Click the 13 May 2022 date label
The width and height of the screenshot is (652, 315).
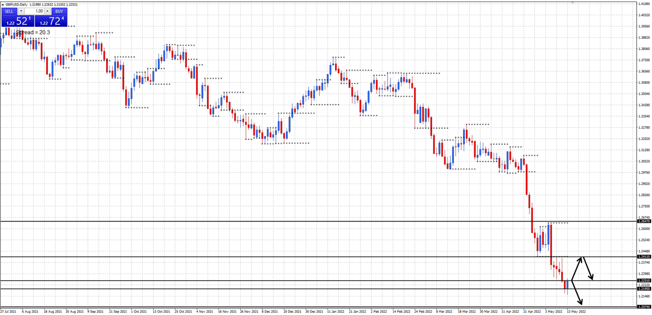(576, 312)
